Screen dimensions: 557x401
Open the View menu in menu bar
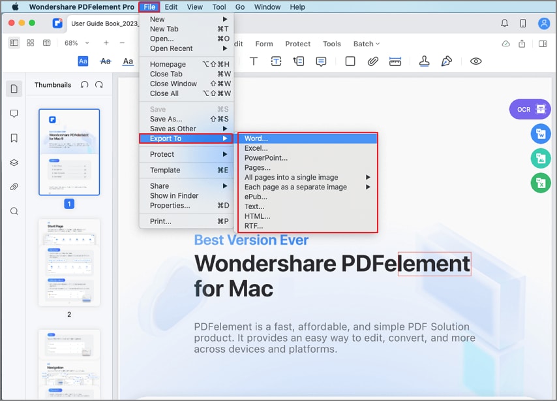pos(194,7)
